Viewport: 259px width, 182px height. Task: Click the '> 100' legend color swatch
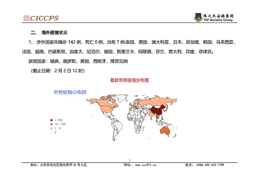point(51,120)
